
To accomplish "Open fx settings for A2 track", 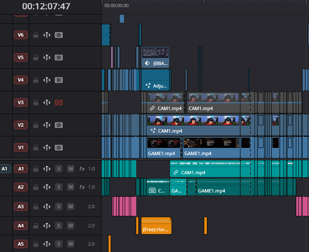I will pyautogui.click(x=82, y=187).
